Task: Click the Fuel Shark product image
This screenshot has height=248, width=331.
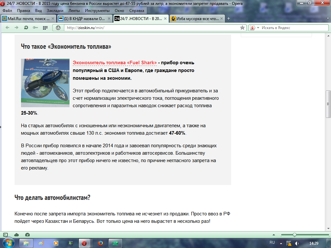Action: click(x=45, y=83)
